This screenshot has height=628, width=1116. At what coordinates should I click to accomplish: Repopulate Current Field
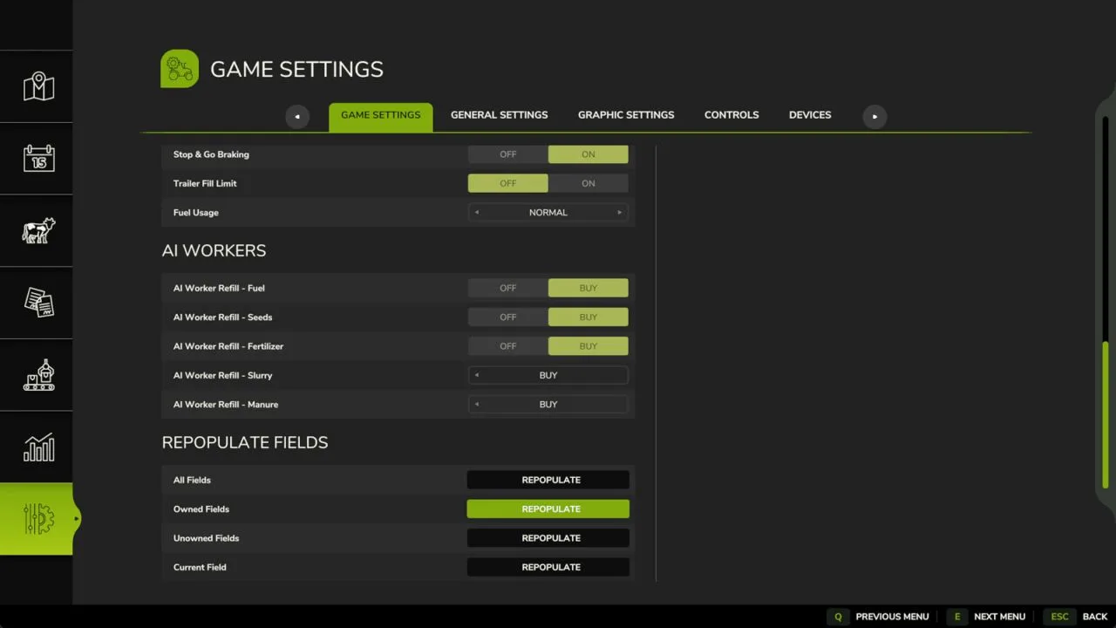point(548,567)
